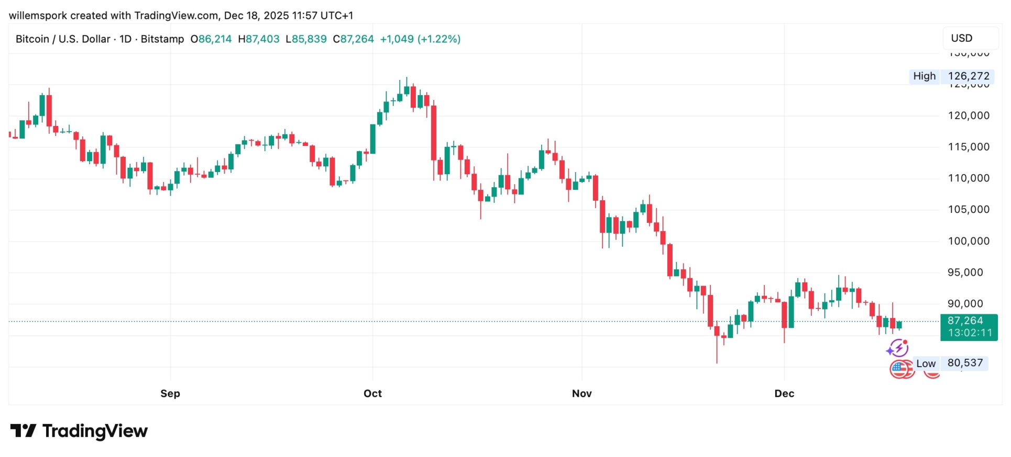The height and width of the screenshot is (457, 1011).
Task: Click the Sep label on the time axis
Action: tap(170, 394)
